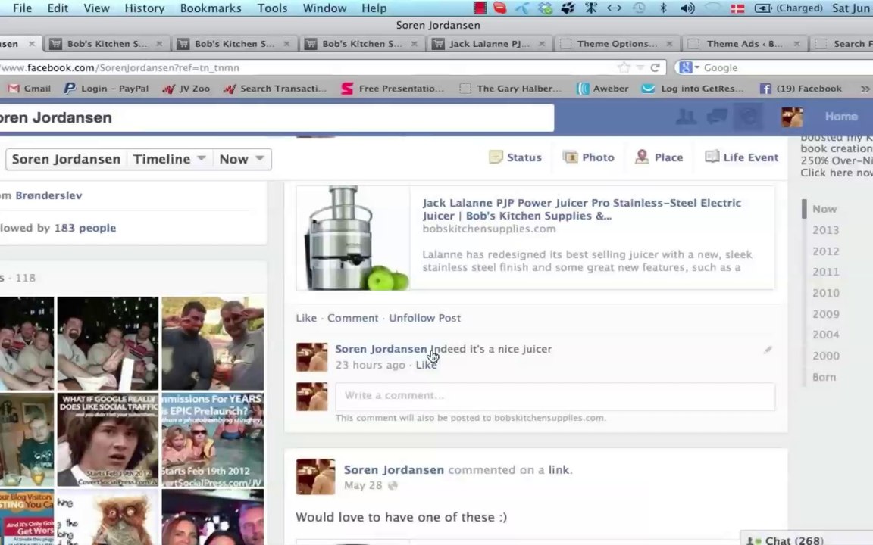The image size is (873, 545).
Task: Click 23 hours ago comment timestamp
Action: click(x=370, y=365)
